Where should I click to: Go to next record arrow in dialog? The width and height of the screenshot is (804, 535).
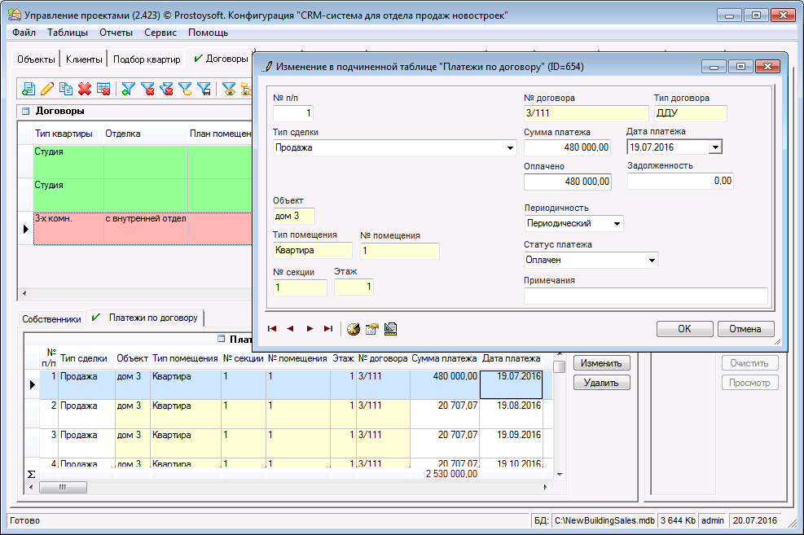(x=310, y=329)
